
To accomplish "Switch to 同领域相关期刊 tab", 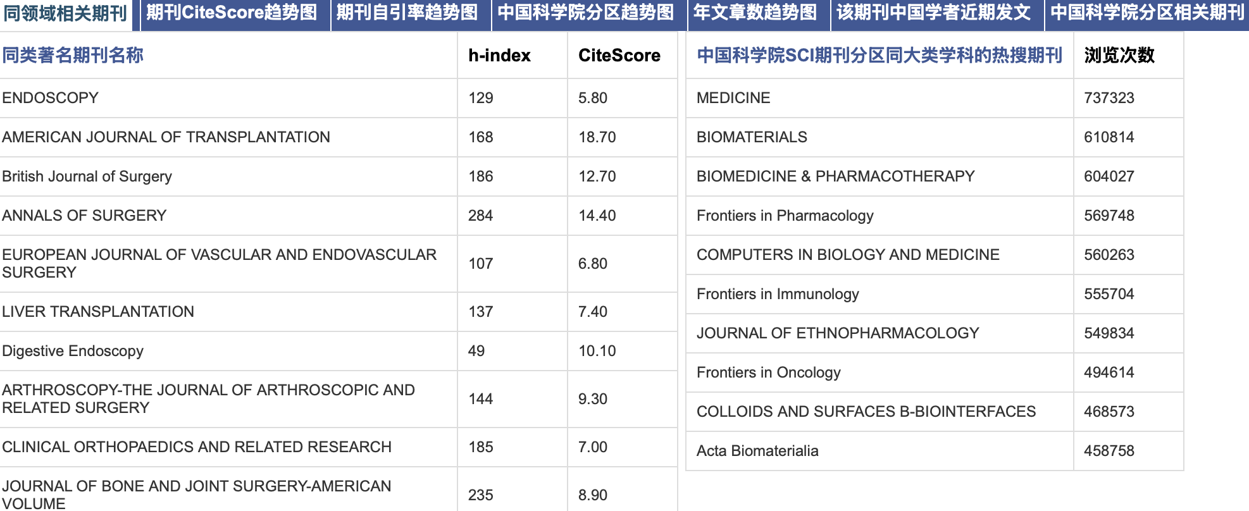I will [66, 13].
